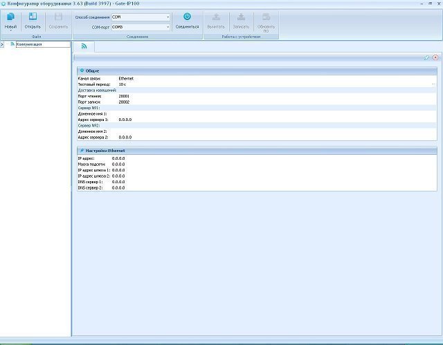Switch to the communication signal tab
The height and width of the screenshot is (345, 443).
click(84, 46)
